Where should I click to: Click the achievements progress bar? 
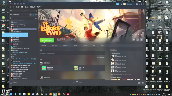pos(90,41)
